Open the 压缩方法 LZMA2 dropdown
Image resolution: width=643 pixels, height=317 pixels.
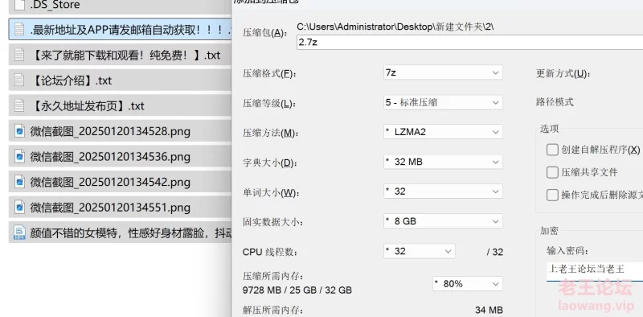point(443,132)
